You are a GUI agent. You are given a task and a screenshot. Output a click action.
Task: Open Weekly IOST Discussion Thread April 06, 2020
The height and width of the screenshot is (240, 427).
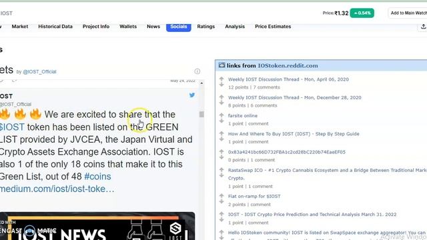[x=288, y=79]
